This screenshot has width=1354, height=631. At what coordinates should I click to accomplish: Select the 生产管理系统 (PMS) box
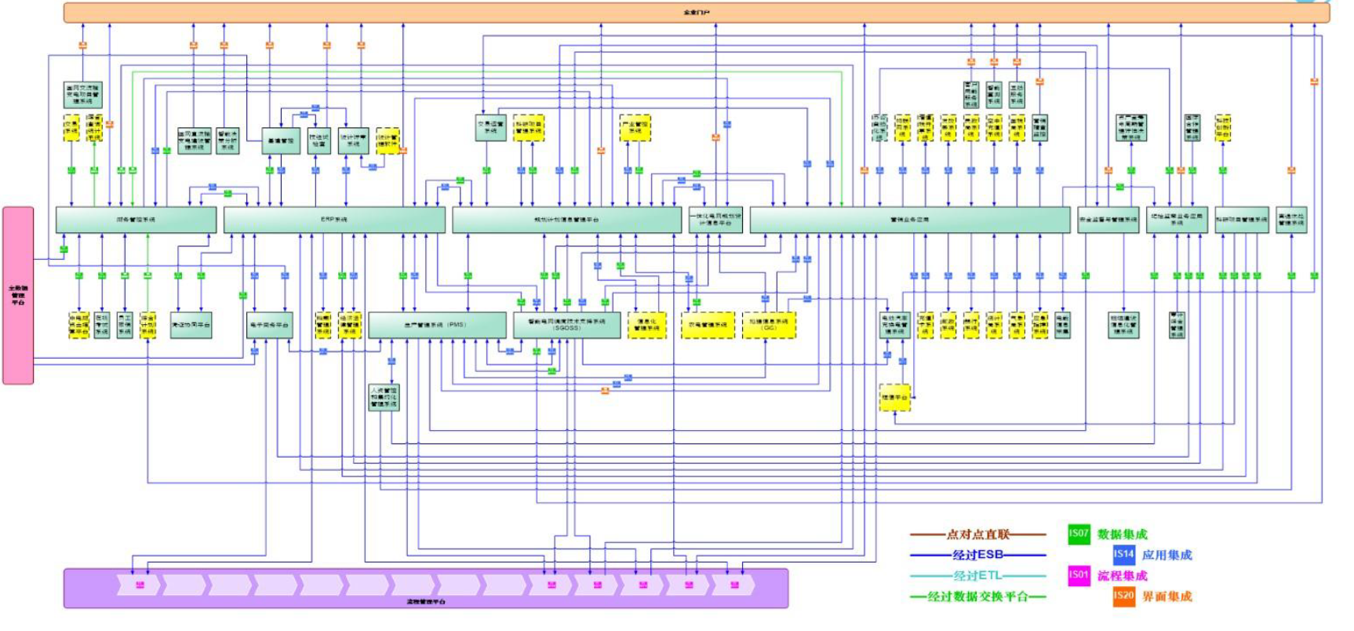point(437,325)
